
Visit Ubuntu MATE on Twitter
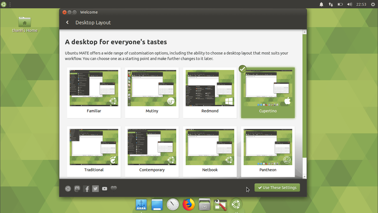coord(95,188)
